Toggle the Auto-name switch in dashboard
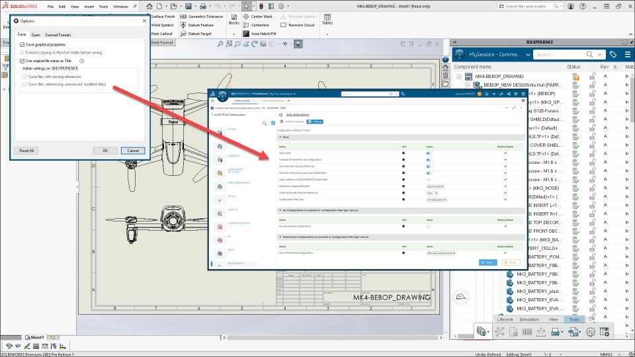This screenshot has height=357, width=635. click(x=429, y=153)
